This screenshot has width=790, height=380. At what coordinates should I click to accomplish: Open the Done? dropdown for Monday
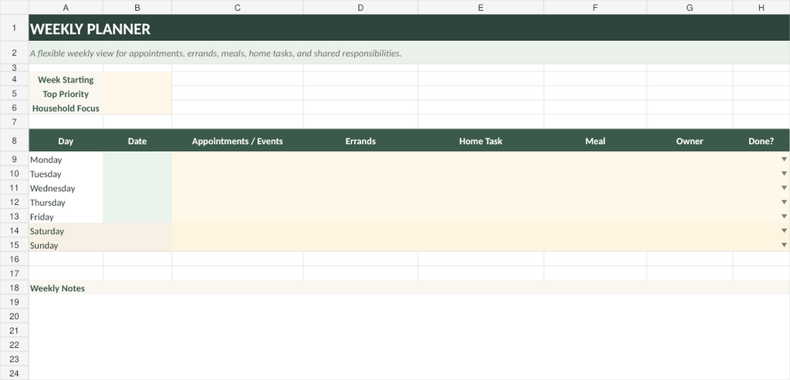(784, 159)
